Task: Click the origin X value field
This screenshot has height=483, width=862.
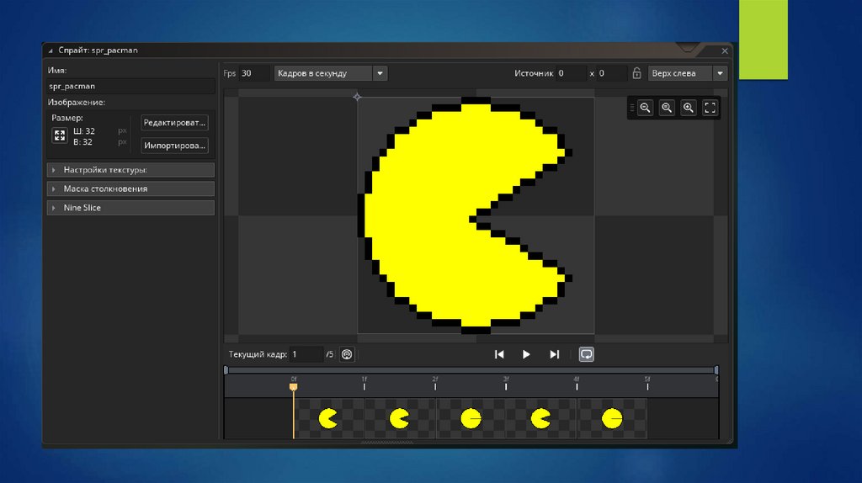Action: point(571,73)
